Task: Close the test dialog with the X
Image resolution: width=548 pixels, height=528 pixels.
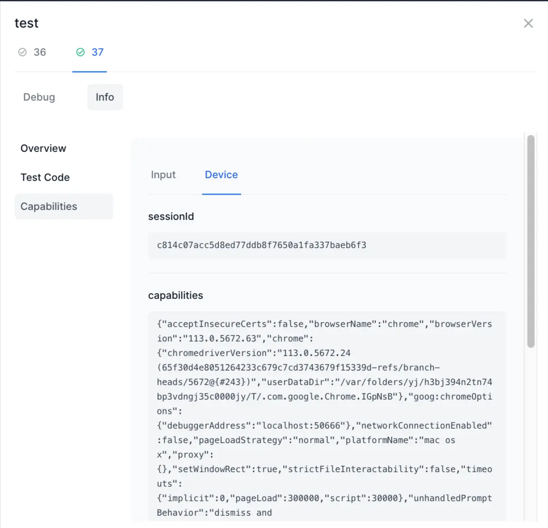Action: (x=528, y=24)
